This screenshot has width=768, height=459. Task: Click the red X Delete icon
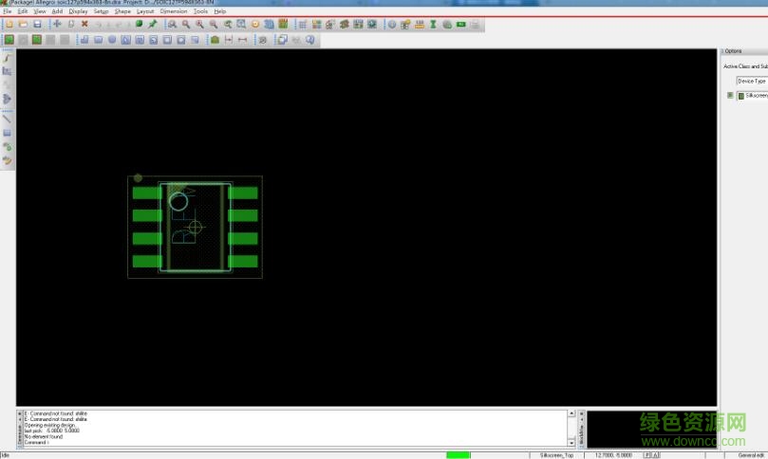click(84, 24)
